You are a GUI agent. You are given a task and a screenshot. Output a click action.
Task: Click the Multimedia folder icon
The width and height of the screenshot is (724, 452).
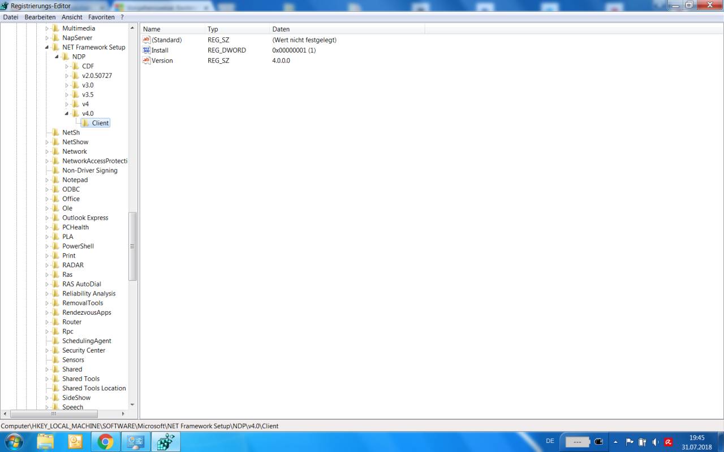point(55,28)
